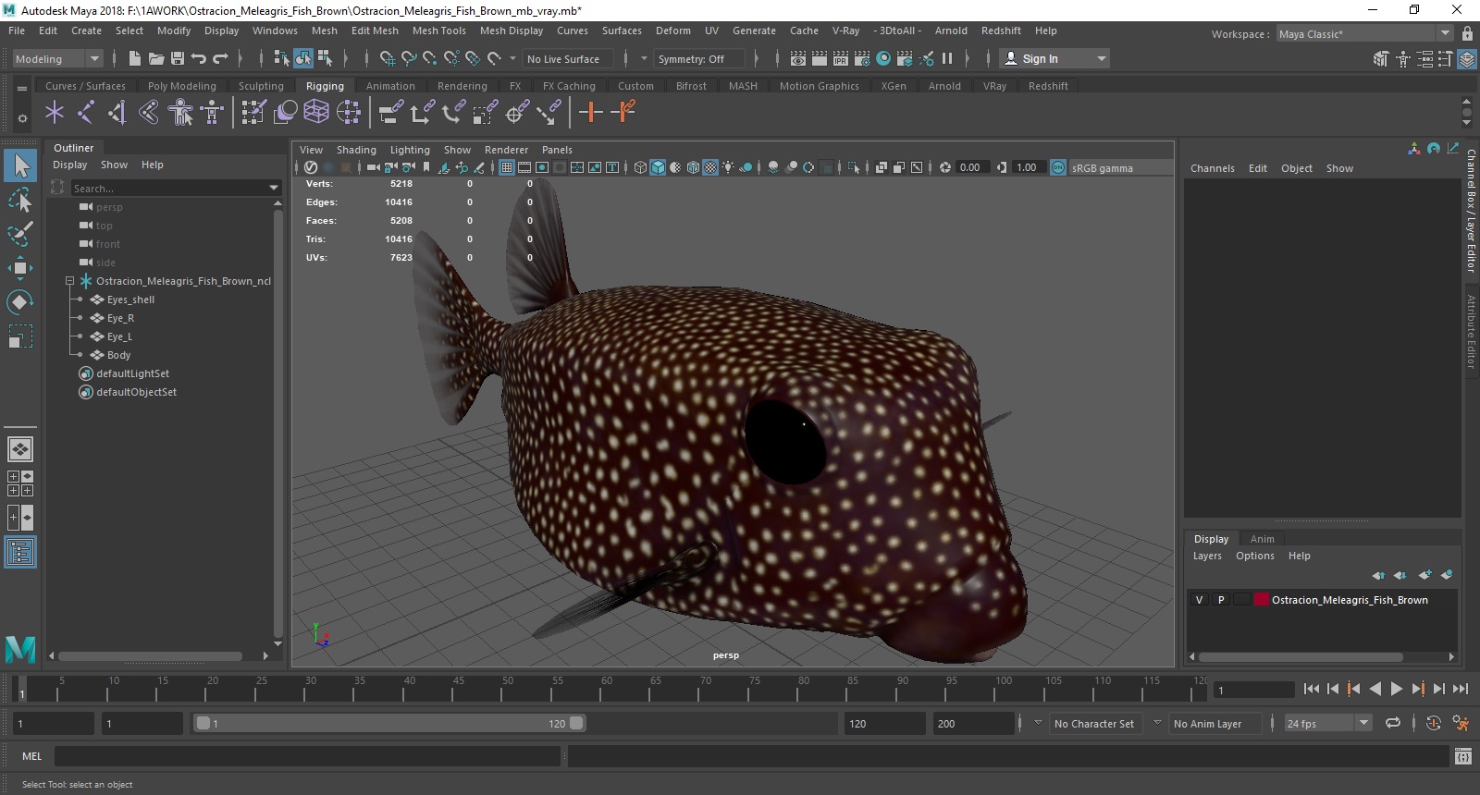This screenshot has width=1480, height=795.
Task: Toggle Isolate Select in viewport toolbar
Action: [x=854, y=167]
